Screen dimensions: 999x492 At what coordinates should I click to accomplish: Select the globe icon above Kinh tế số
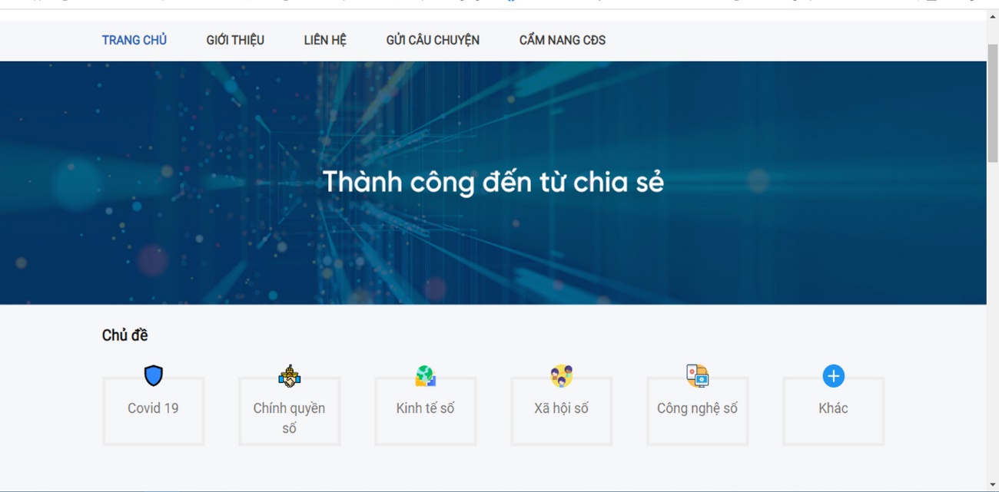coord(426,376)
